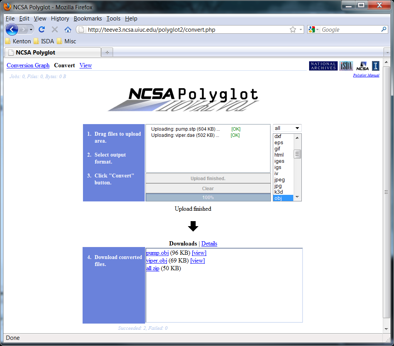Download viper.obj file

[157, 261]
